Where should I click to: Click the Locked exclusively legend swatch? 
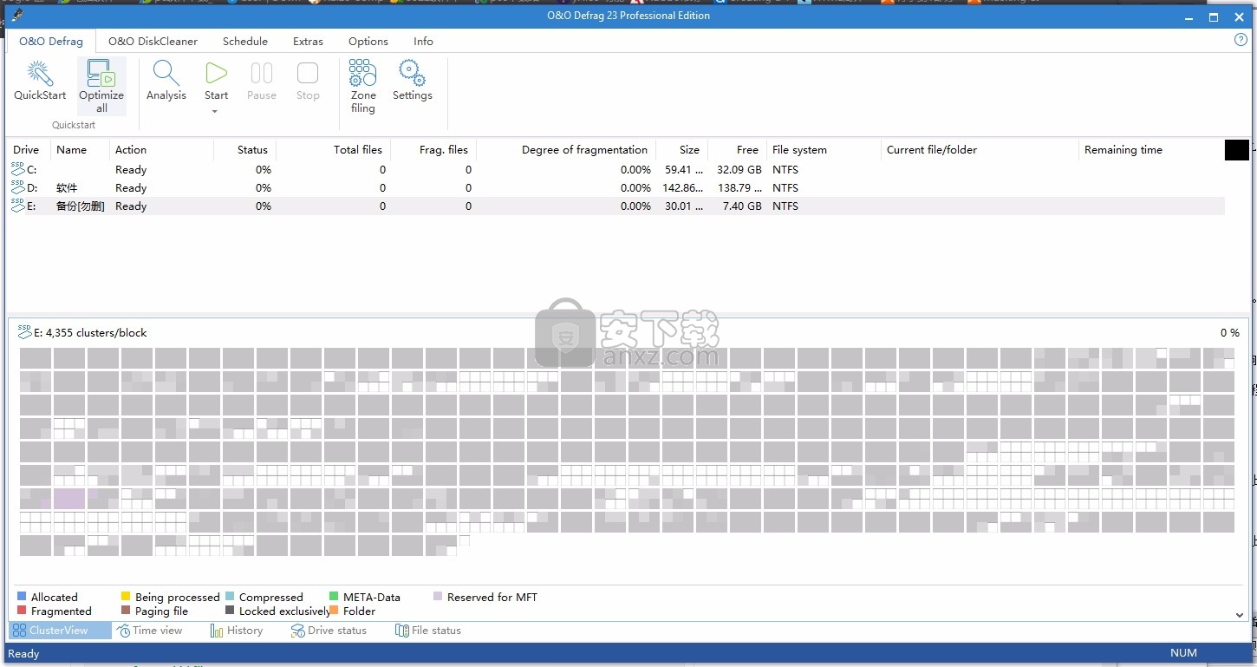(230, 611)
